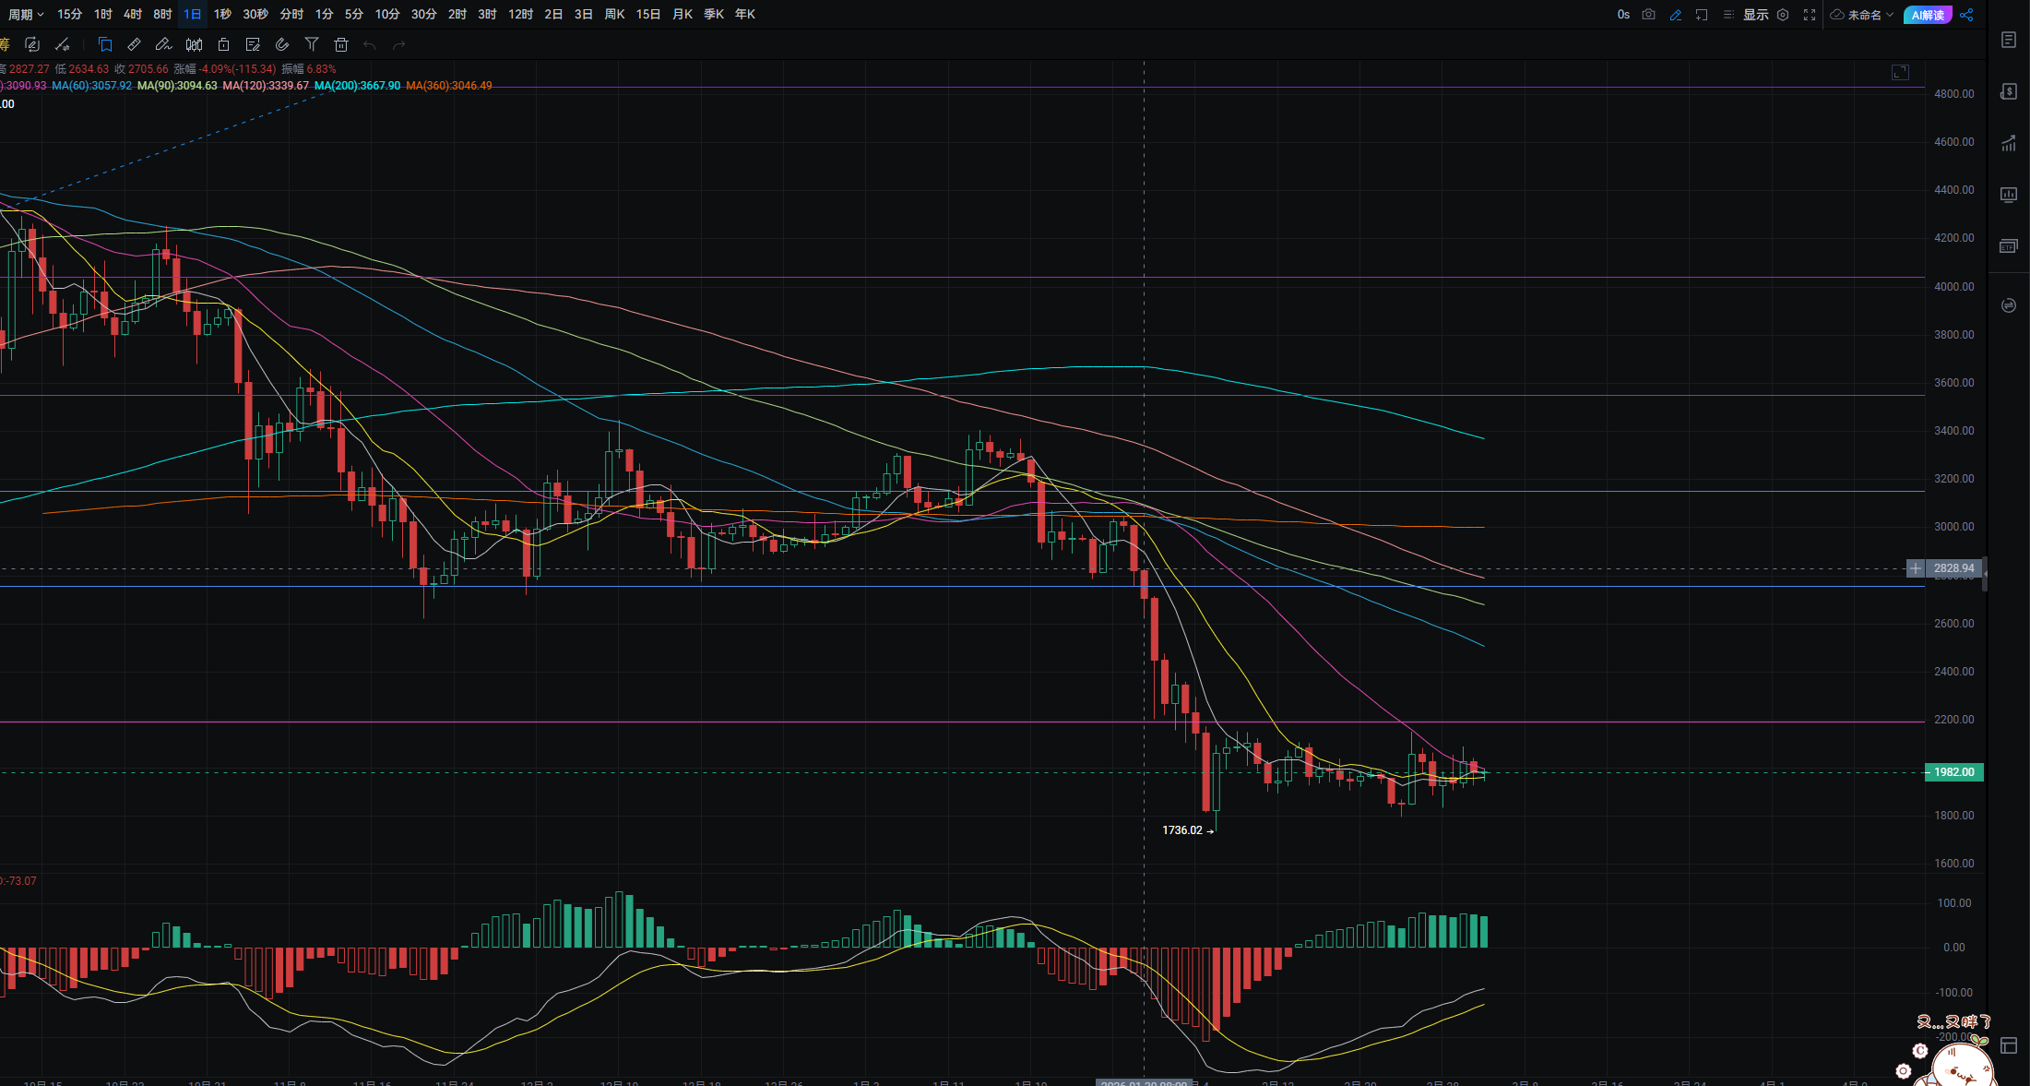Viewport: 2030px width, 1086px height.
Task: Click the share icon at top right
Action: click(1967, 15)
